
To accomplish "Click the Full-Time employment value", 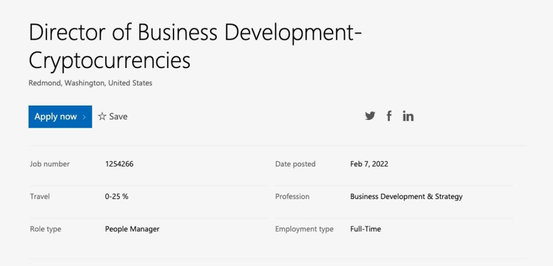I will pyautogui.click(x=366, y=229).
